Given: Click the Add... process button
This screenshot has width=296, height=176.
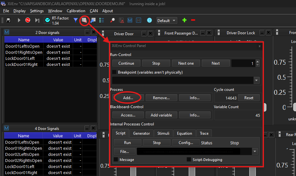Looking at the screenshot, I should pyautogui.click(x=128, y=98).
